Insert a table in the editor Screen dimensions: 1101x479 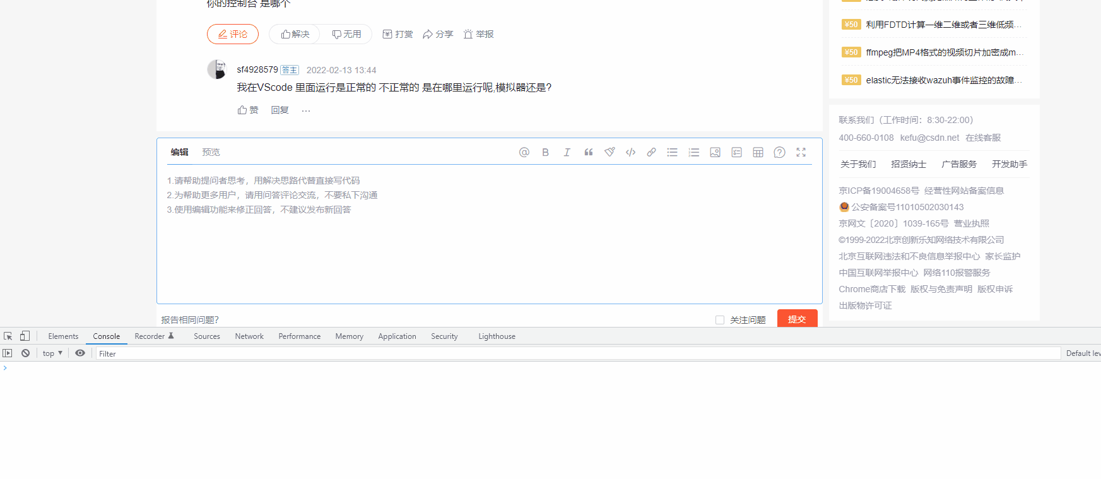click(758, 152)
